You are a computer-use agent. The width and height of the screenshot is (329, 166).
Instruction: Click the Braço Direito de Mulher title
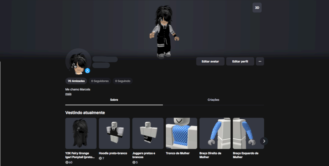(210, 155)
